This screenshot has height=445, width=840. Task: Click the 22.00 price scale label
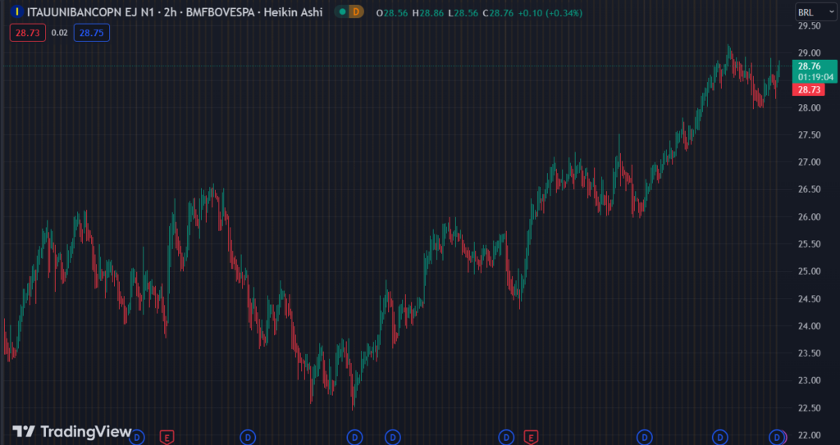(x=809, y=435)
